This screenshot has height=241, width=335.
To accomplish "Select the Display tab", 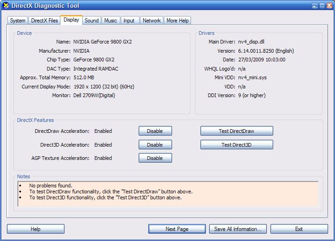I will pyautogui.click(x=71, y=20).
